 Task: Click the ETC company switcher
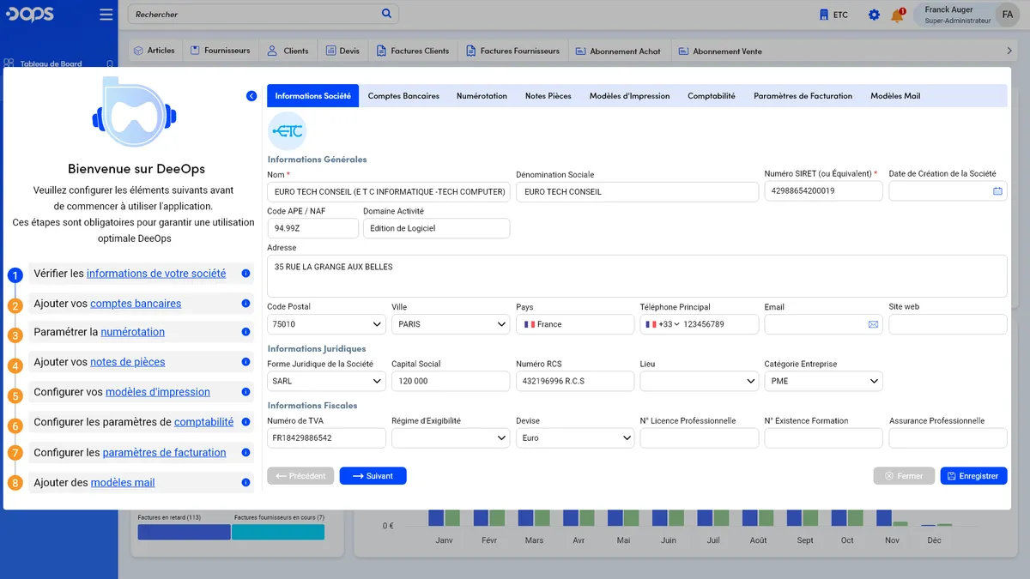[833, 15]
